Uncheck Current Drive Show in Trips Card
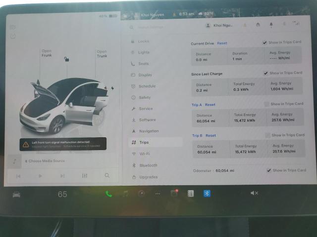Screen dimensions: 317x237 click(x=264, y=42)
